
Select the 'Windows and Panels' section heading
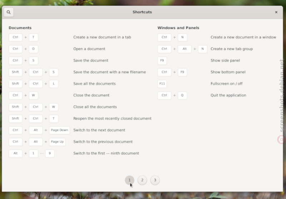pos(178,28)
